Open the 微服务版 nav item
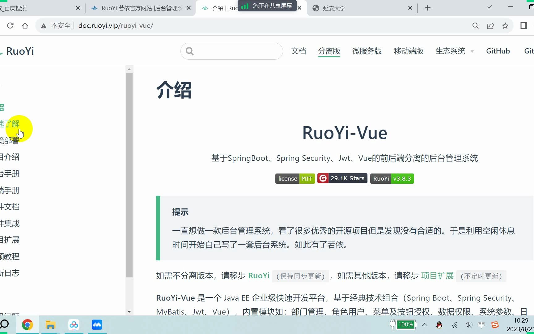534x334 pixels. tap(367, 51)
